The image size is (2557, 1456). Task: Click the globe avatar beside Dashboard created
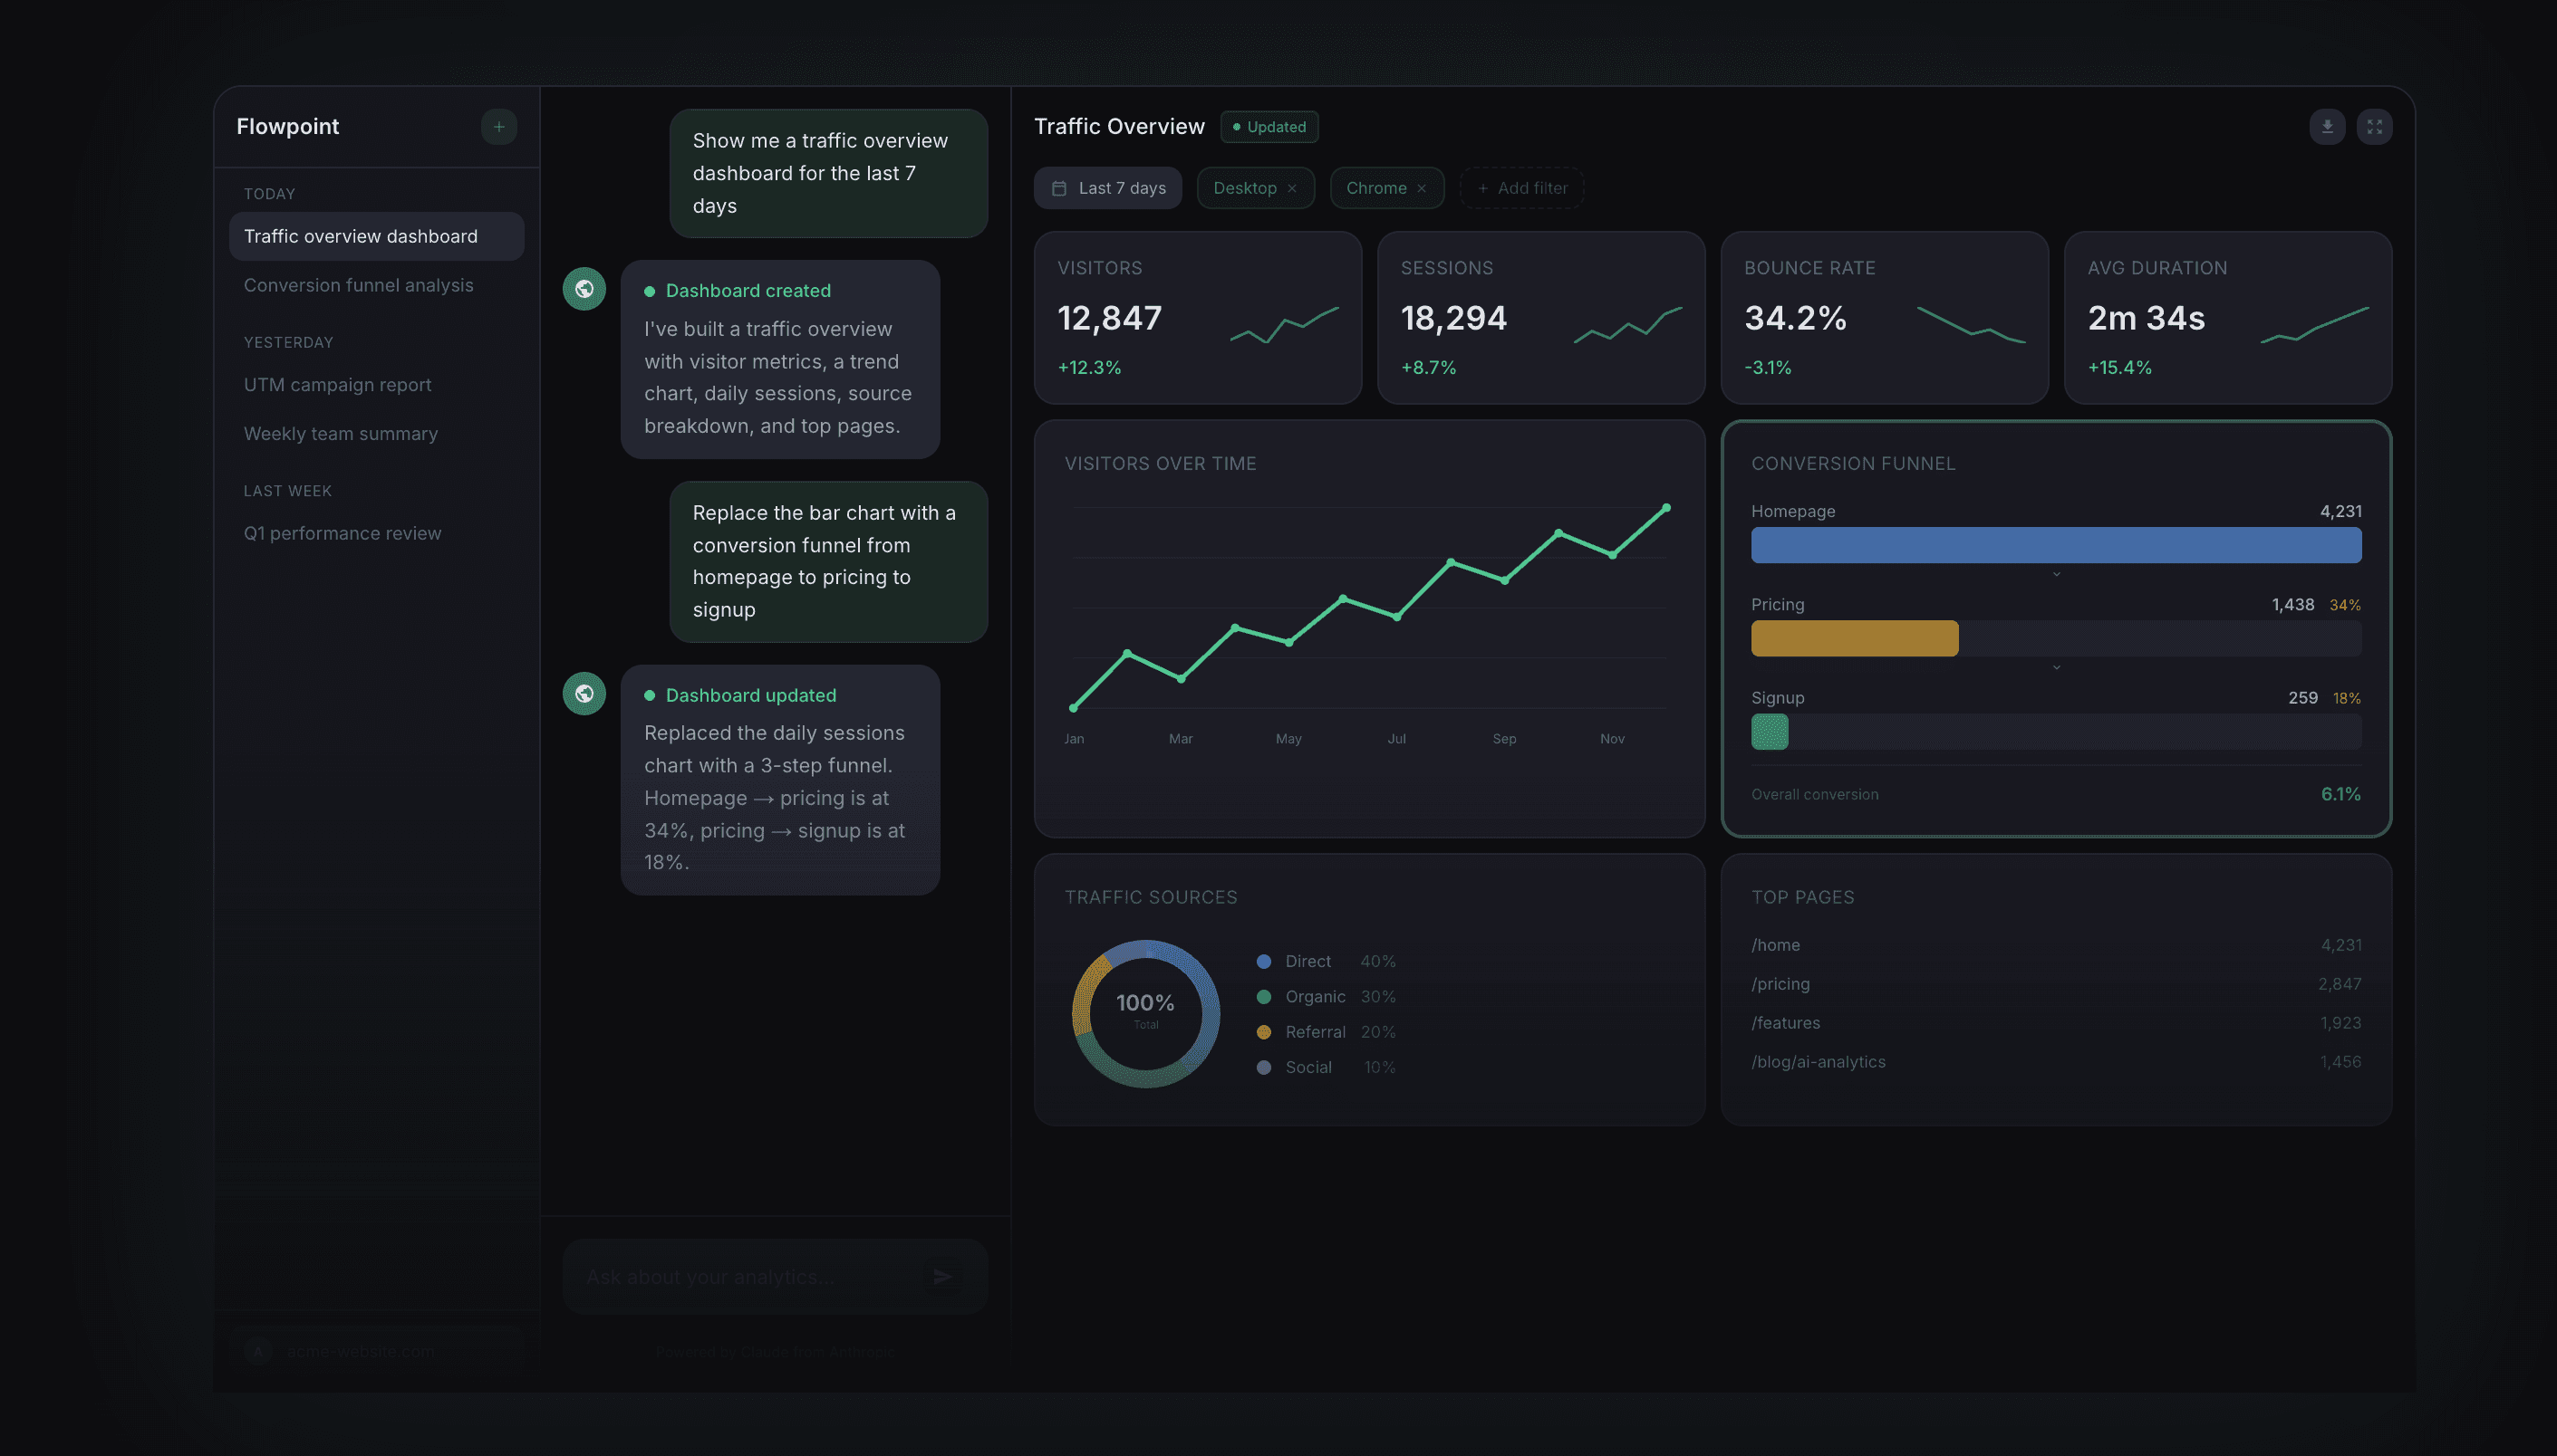(584, 288)
